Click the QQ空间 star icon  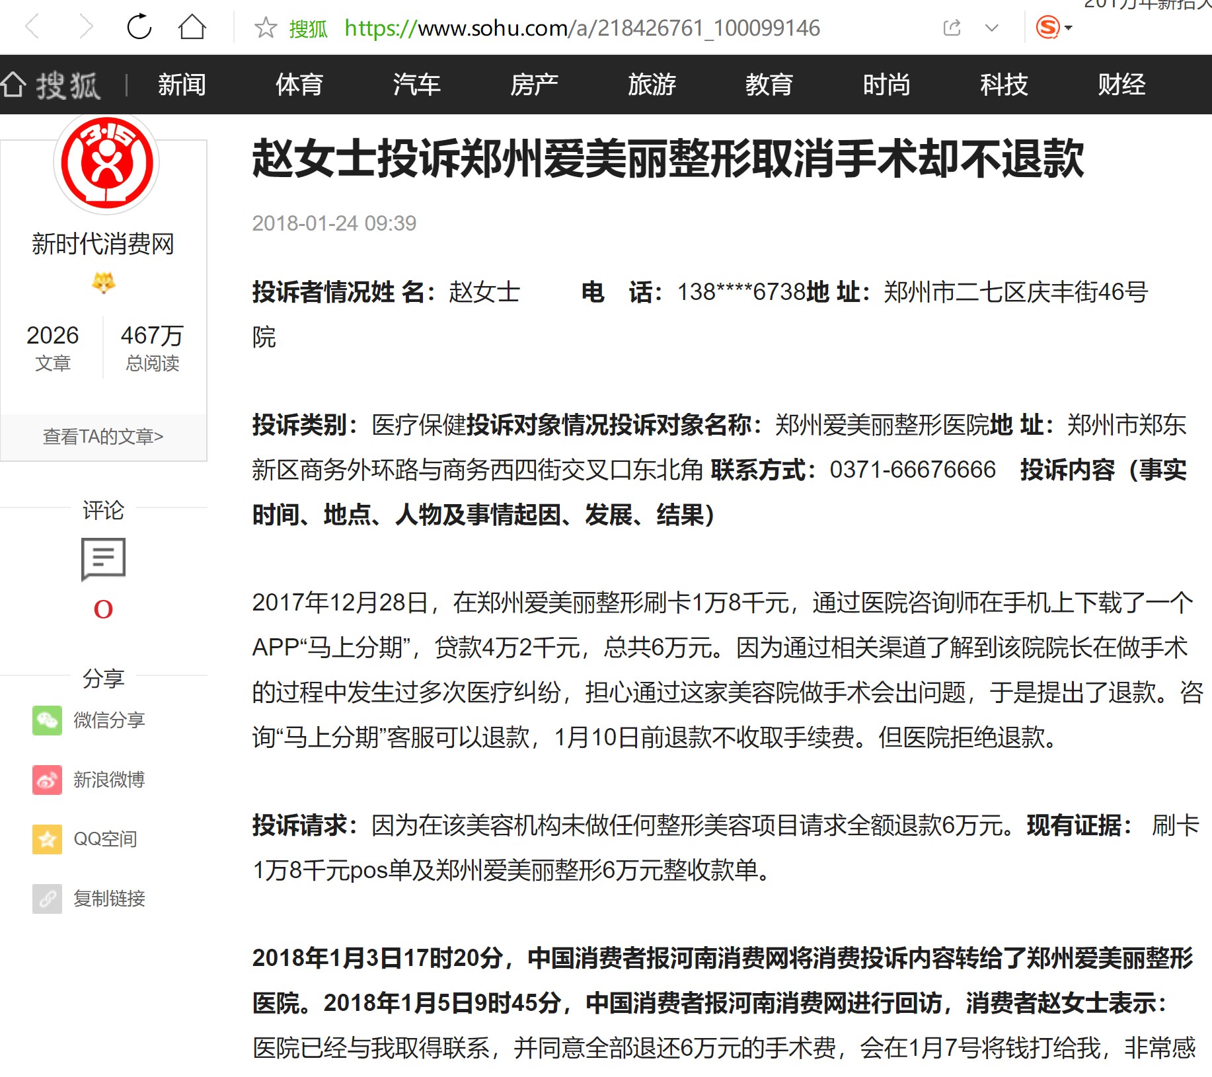pyautogui.click(x=47, y=839)
